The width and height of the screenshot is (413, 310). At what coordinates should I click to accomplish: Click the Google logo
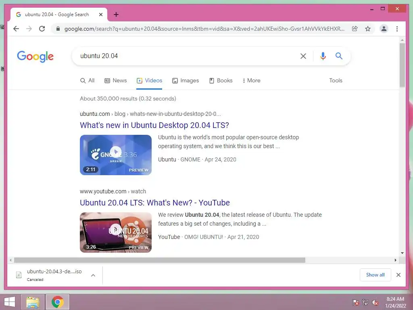point(35,57)
